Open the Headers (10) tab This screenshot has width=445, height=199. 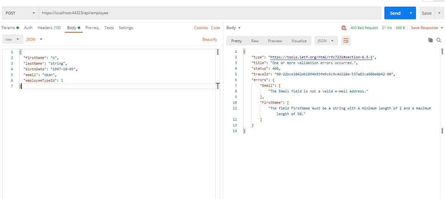coord(49,28)
